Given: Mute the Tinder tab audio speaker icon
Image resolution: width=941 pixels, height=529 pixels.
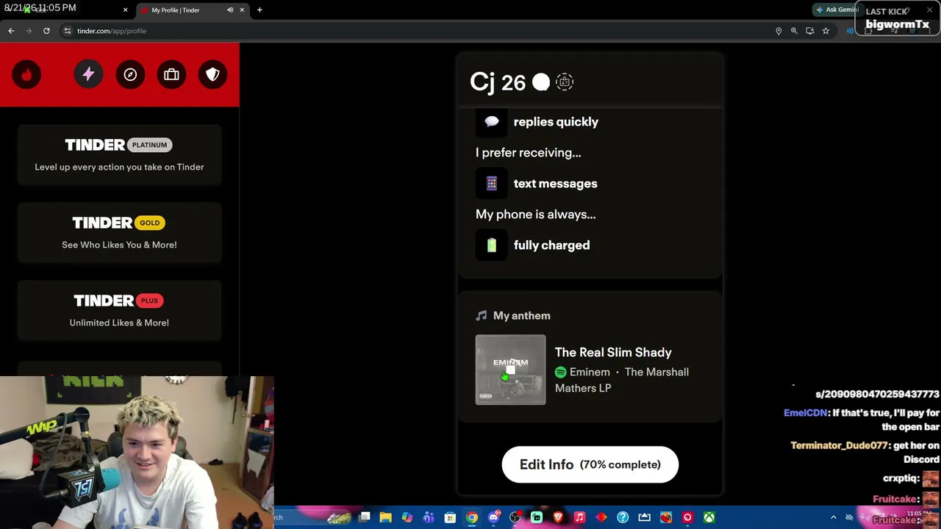Looking at the screenshot, I should 230,10.
